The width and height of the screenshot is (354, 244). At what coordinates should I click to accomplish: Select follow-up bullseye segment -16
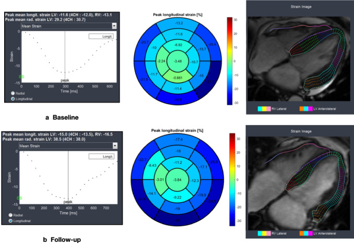(x=178, y=151)
